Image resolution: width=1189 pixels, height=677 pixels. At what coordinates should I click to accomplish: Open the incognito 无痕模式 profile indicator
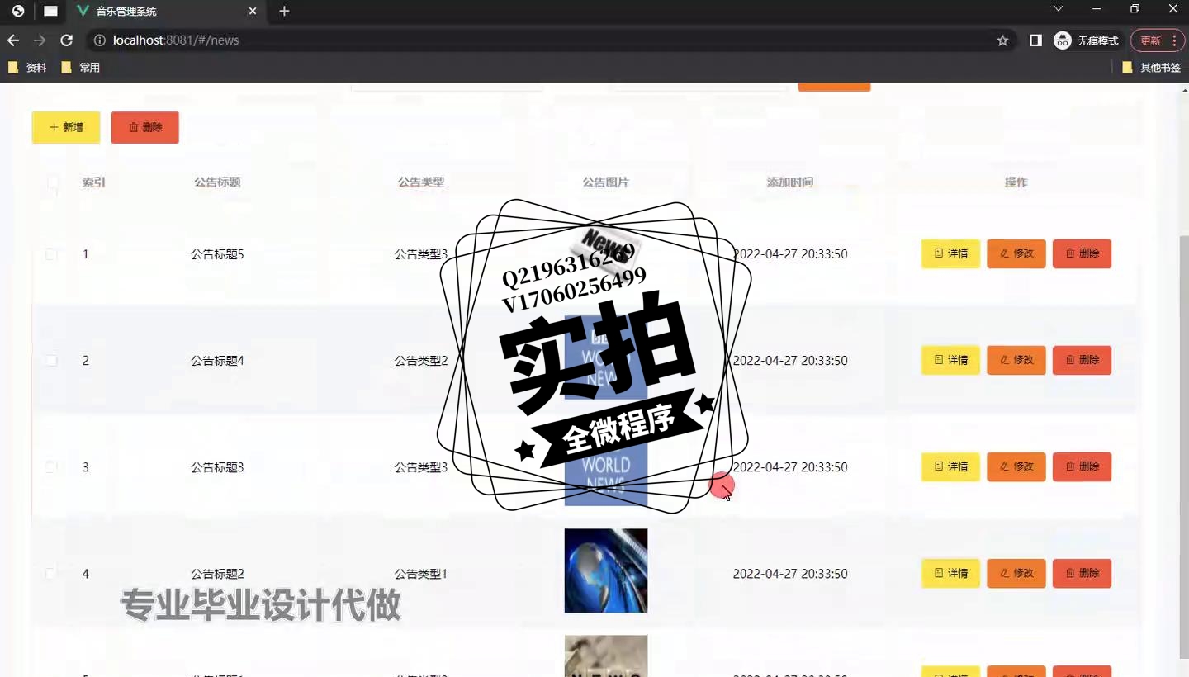click(1086, 40)
